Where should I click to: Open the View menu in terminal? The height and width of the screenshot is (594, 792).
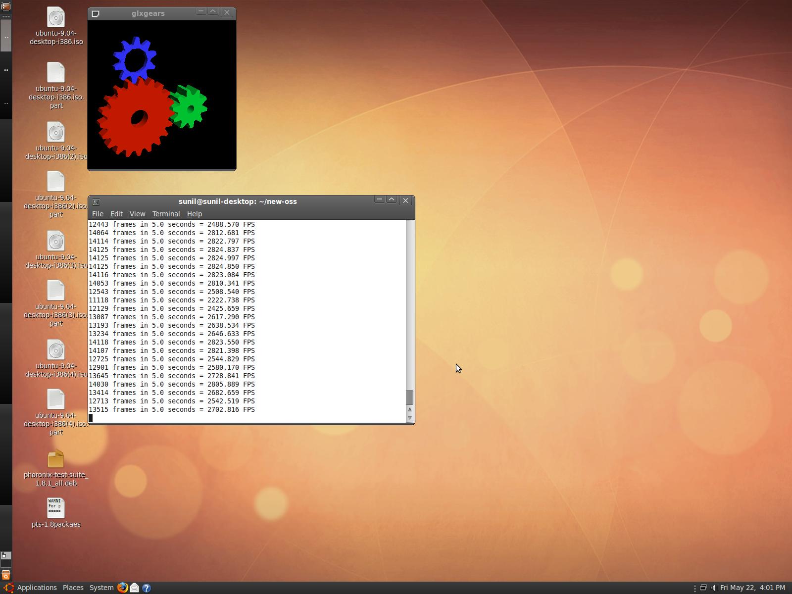tap(137, 214)
